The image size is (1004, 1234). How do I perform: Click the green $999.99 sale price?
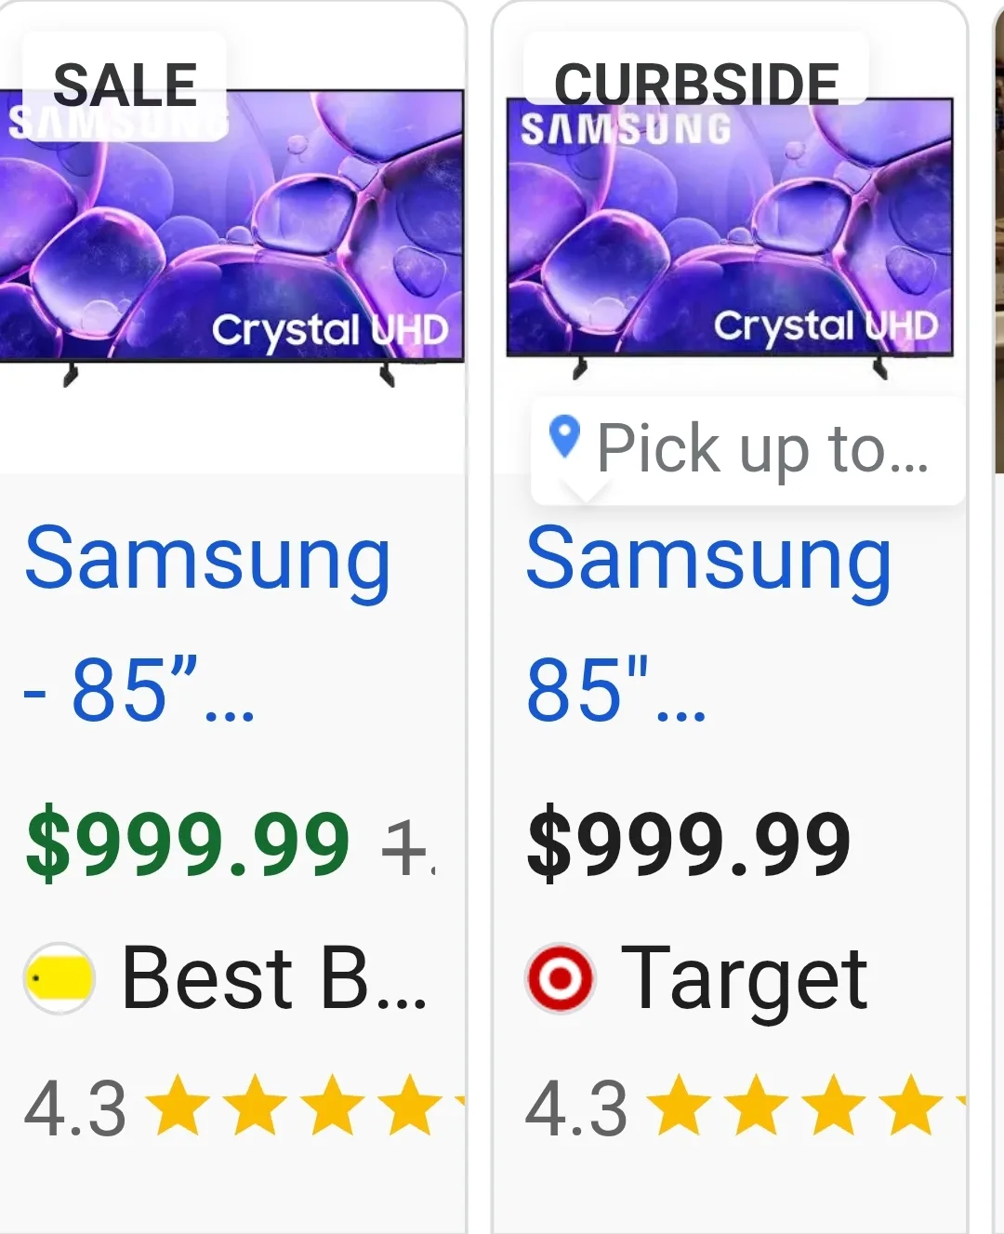coord(186,842)
